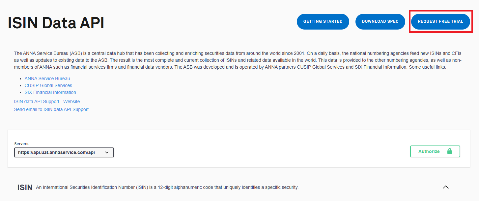
Task: Click the unlocked padlock icon
Action: tap(450, 151)
